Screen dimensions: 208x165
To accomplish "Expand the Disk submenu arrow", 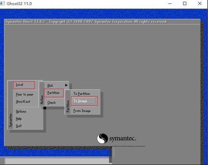I will (66, 85).
